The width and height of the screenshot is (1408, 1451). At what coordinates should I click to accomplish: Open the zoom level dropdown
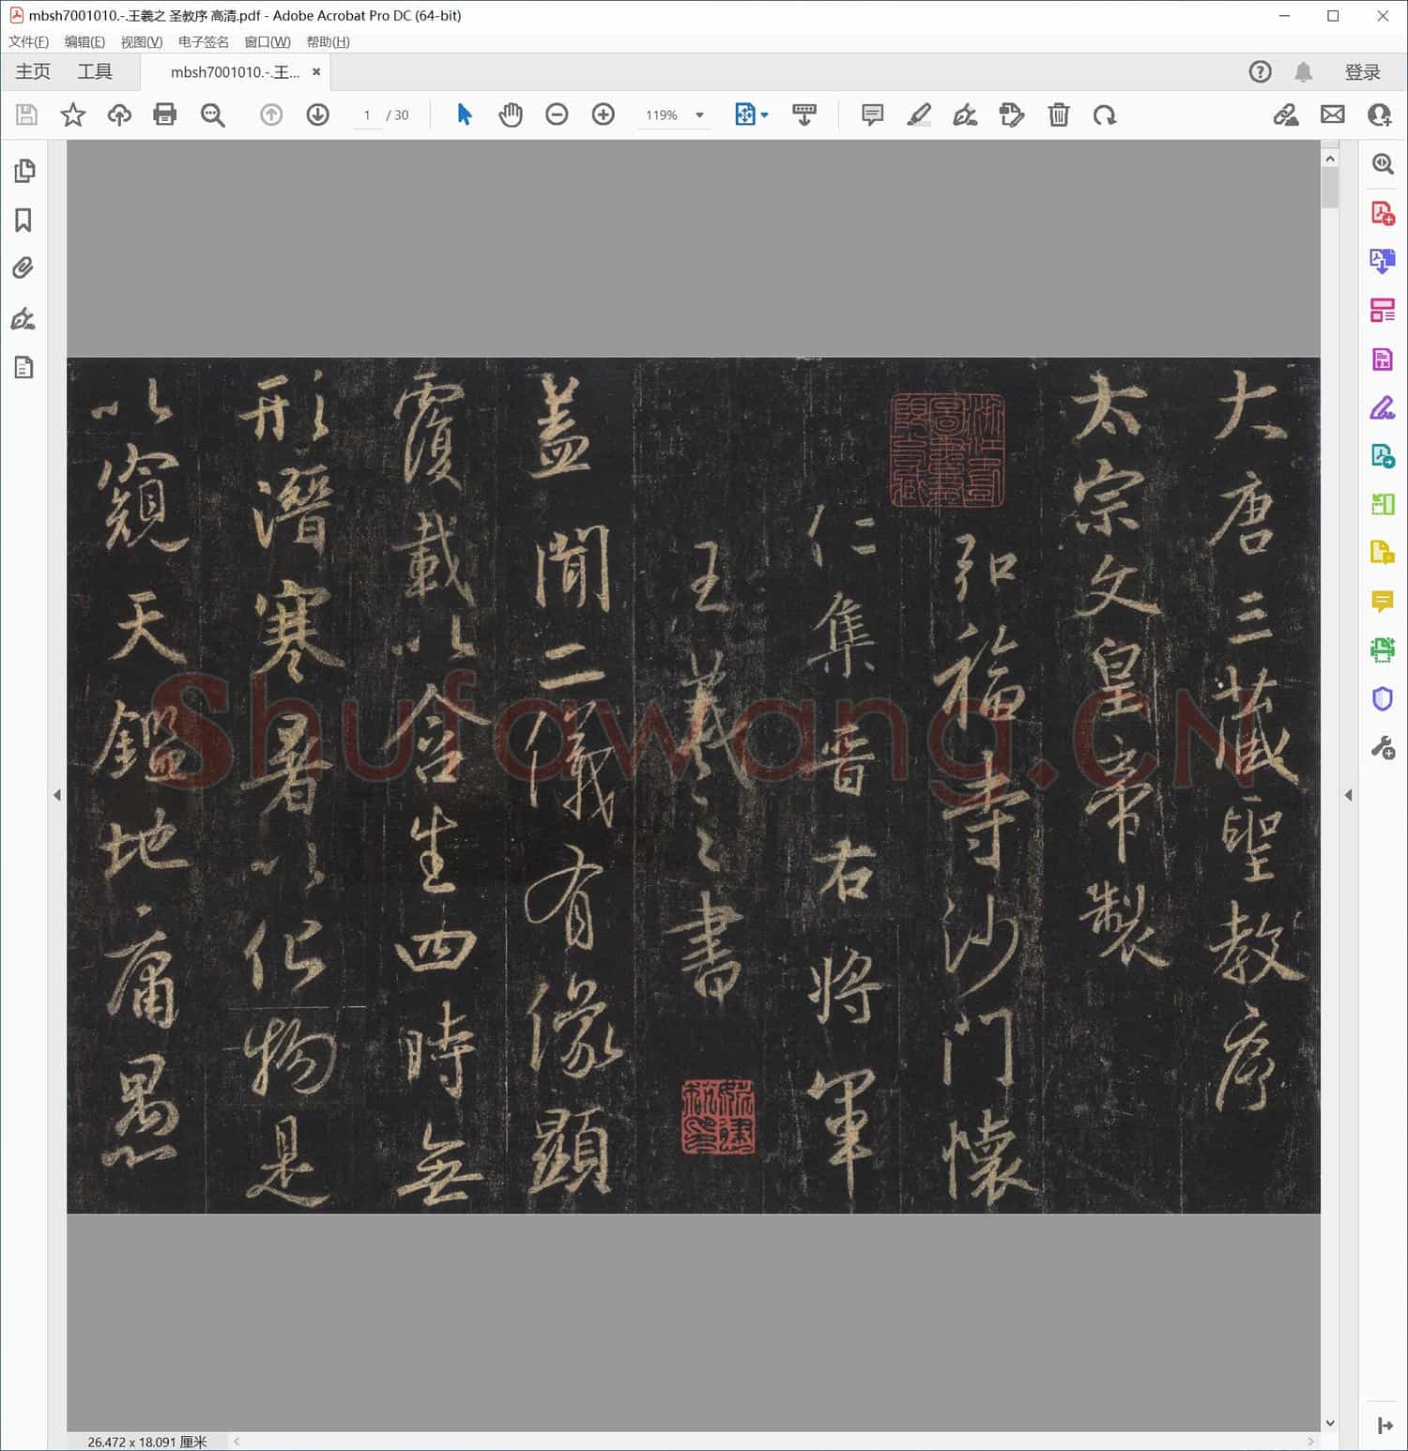point(698,115)
